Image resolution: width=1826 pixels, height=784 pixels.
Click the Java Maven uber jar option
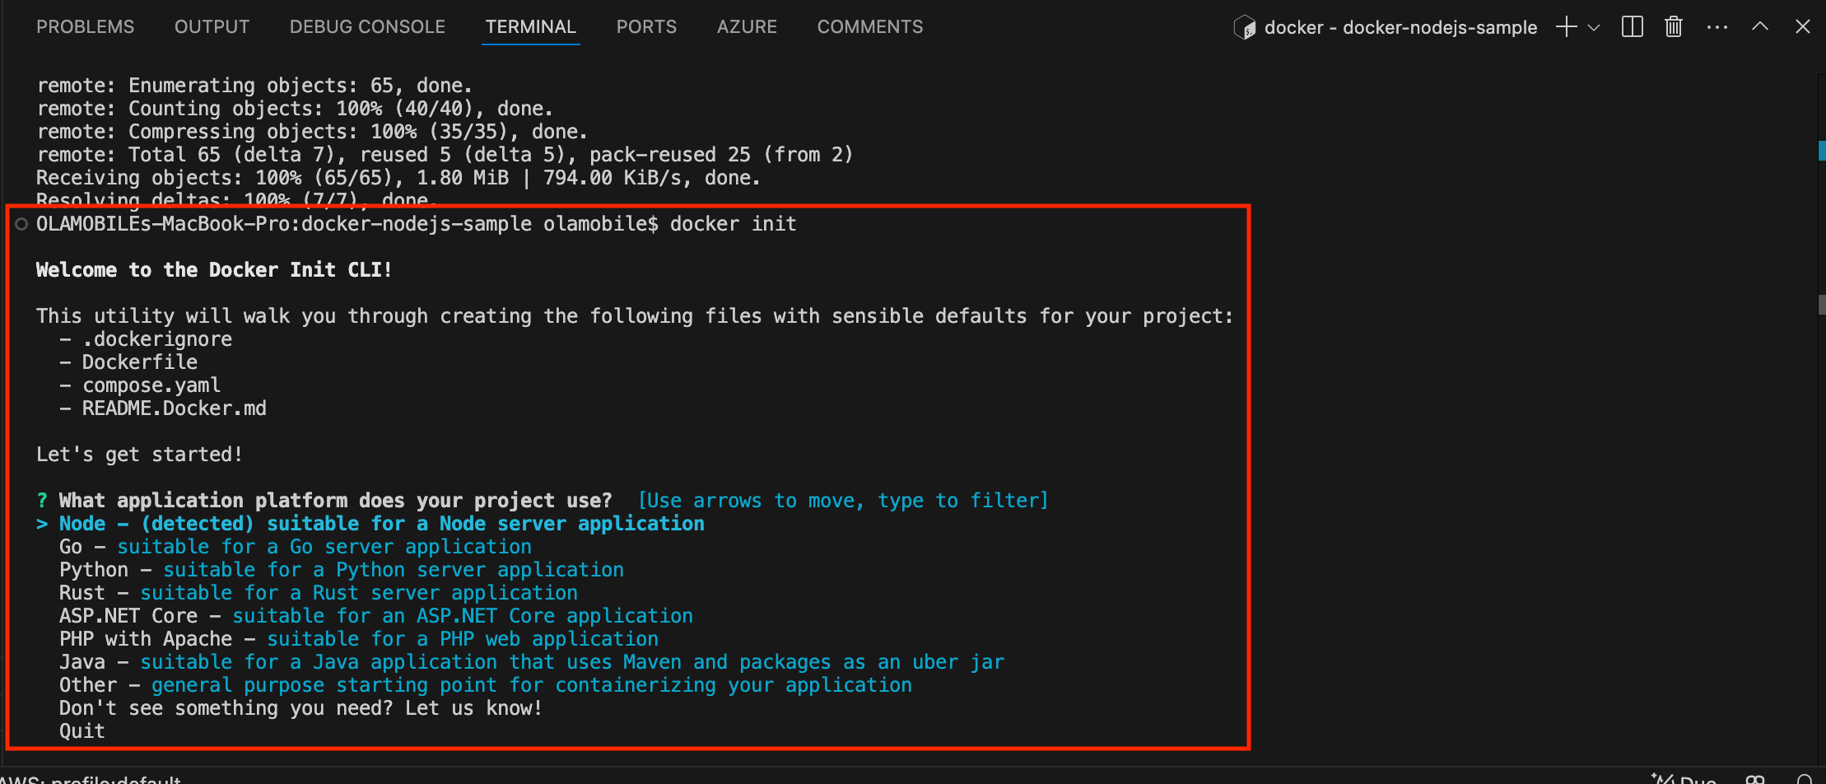532,662
